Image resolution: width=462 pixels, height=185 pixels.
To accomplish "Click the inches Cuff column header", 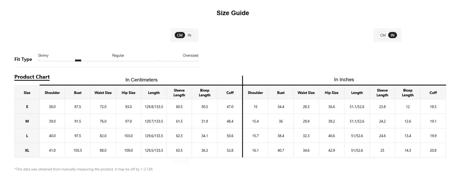I will click(433, 93).
